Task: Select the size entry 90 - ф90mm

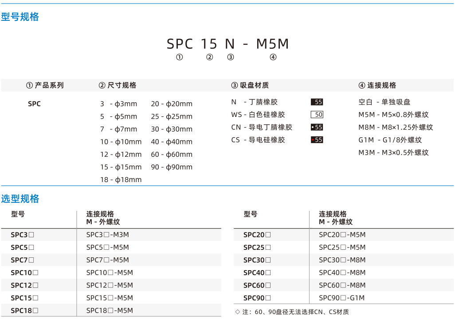Action: tap(172, 167)
